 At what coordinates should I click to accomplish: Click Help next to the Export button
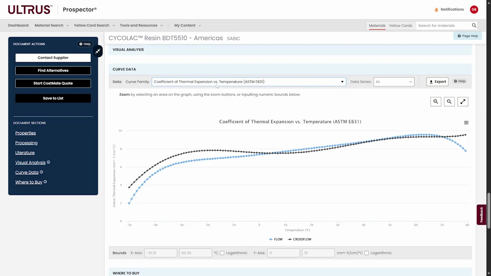pos(460,81)
